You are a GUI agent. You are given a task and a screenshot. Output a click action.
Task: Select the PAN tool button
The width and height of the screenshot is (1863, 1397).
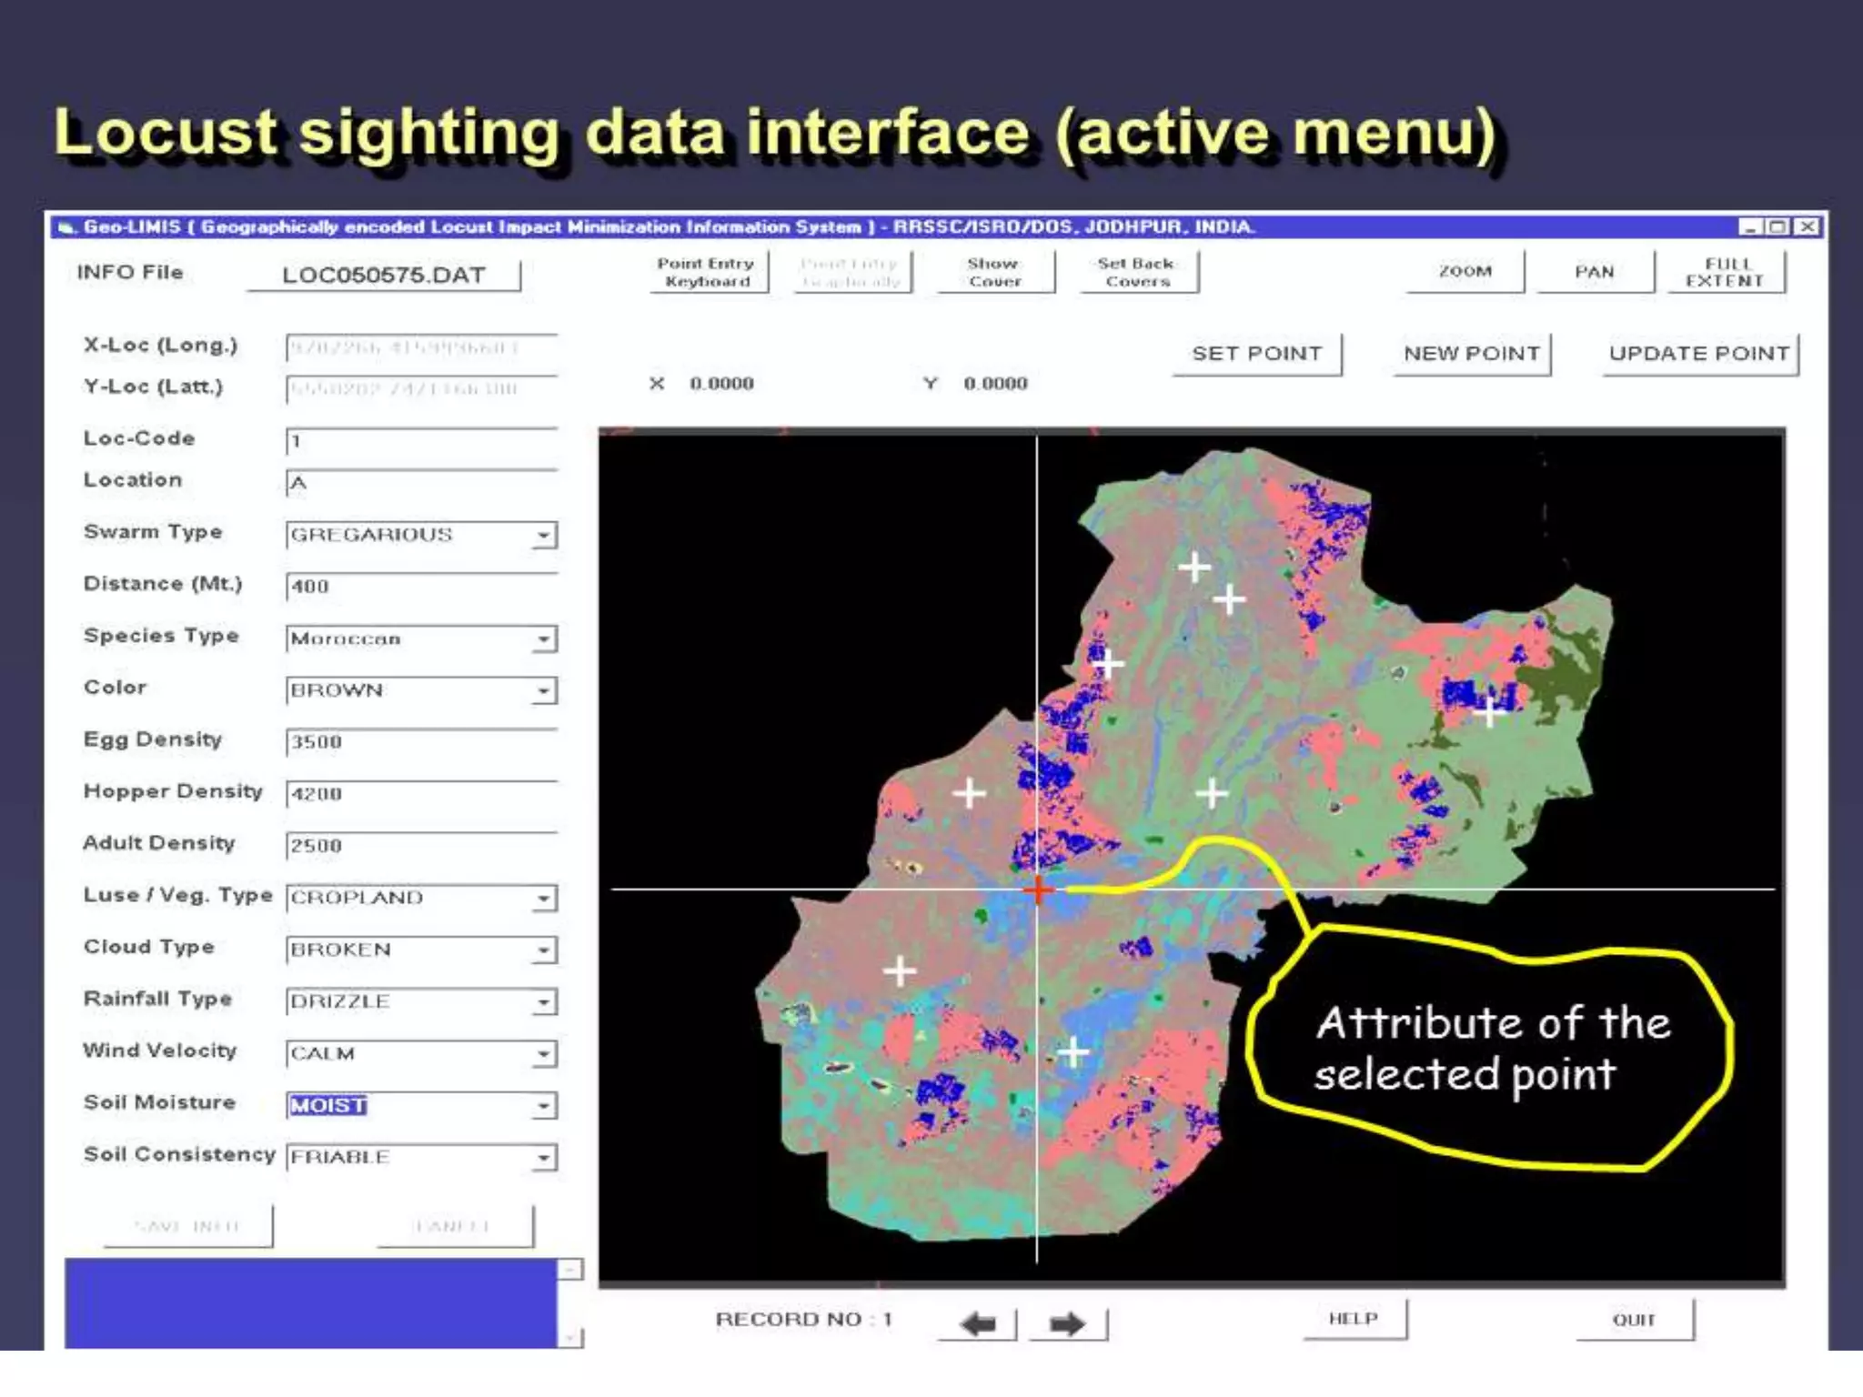[x=1594, y=272]
